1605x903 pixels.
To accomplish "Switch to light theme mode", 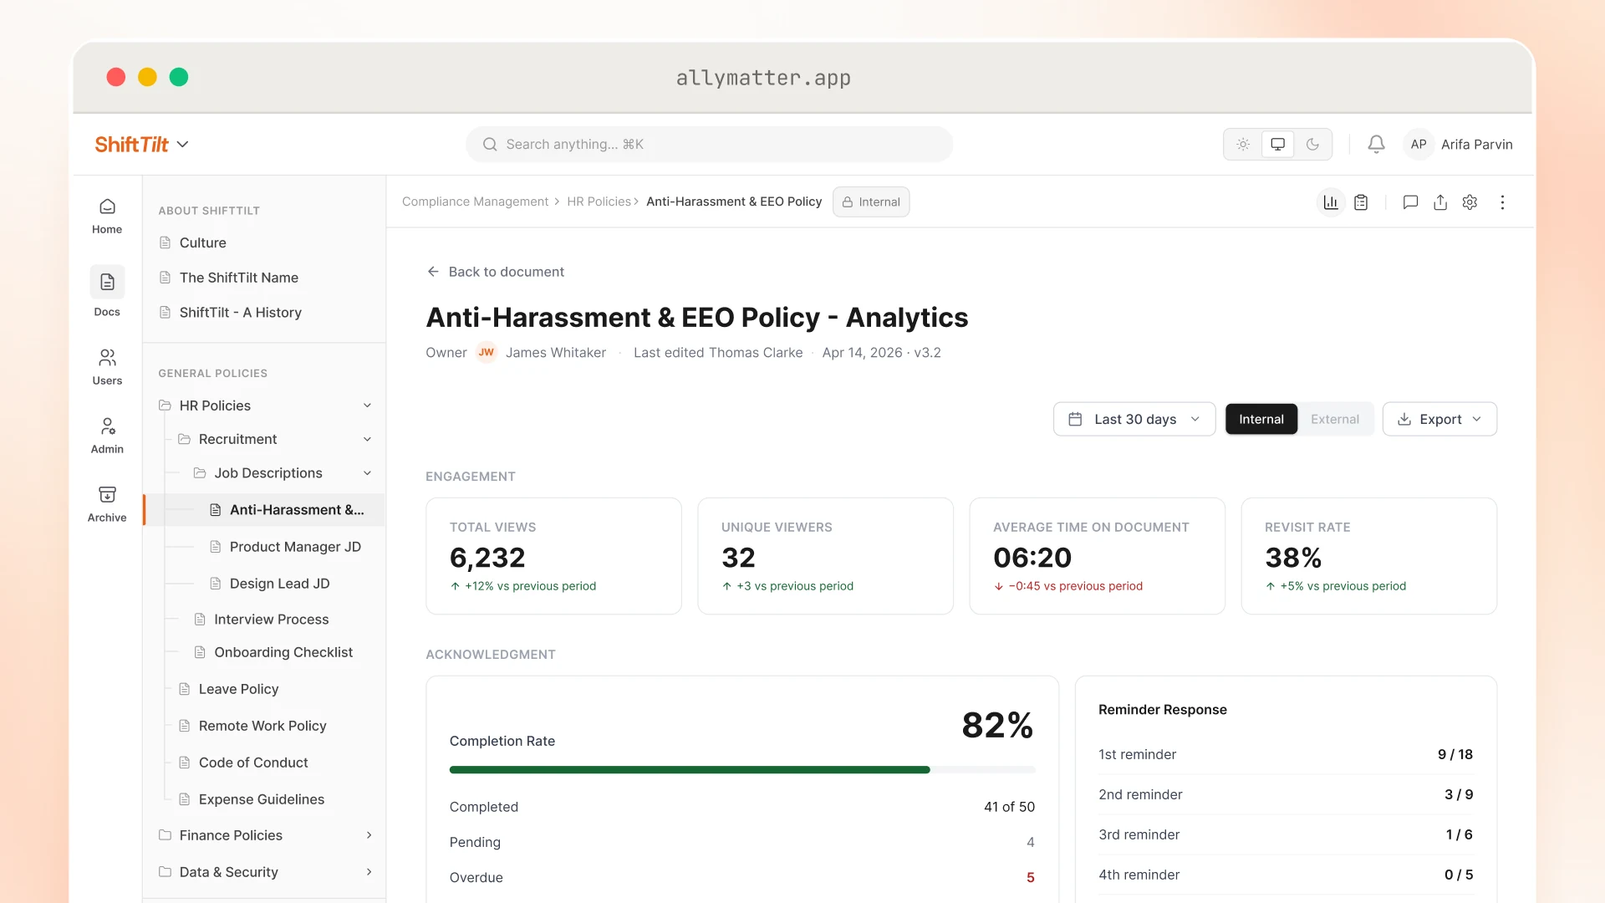I will 1243,144.
